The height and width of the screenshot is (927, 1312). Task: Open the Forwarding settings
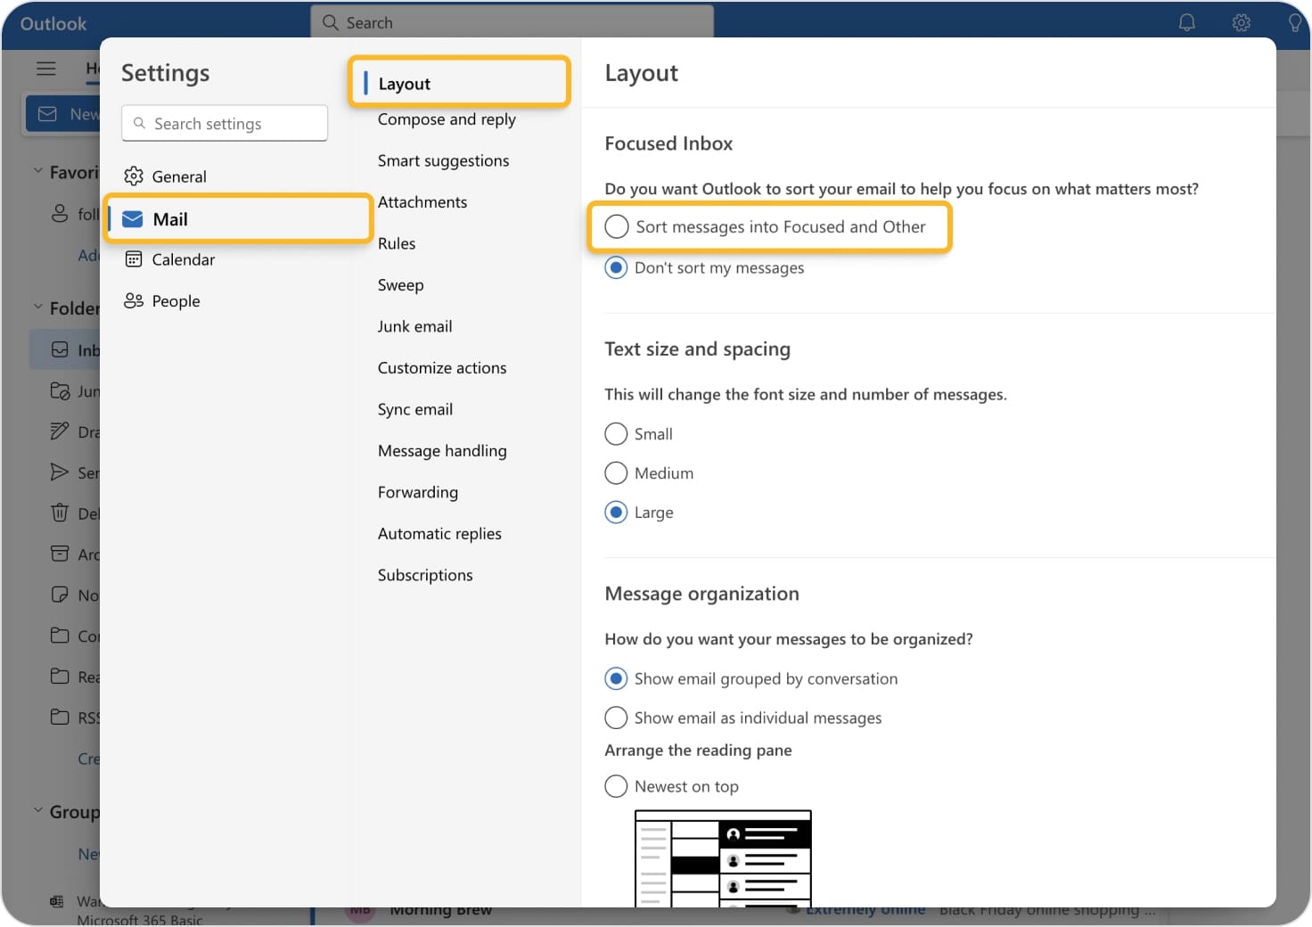tap(417, 492)
